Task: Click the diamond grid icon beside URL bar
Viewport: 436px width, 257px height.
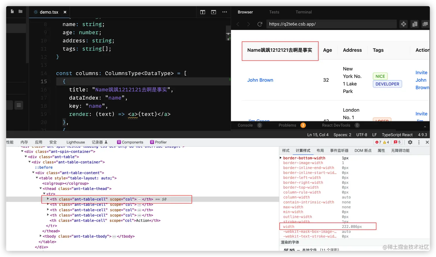Action: (404, 24)
